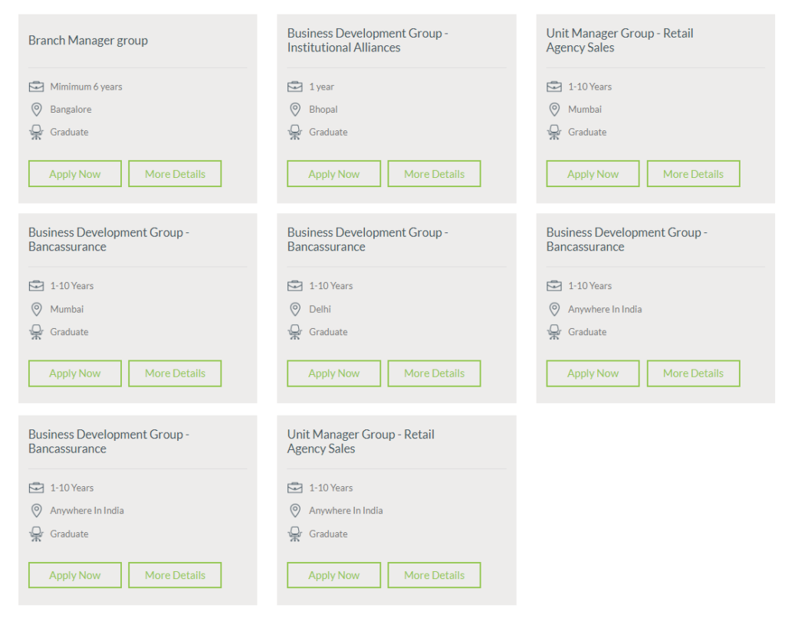
Task: Click the location pin next to Bhopal
Action: click(295, 110)
